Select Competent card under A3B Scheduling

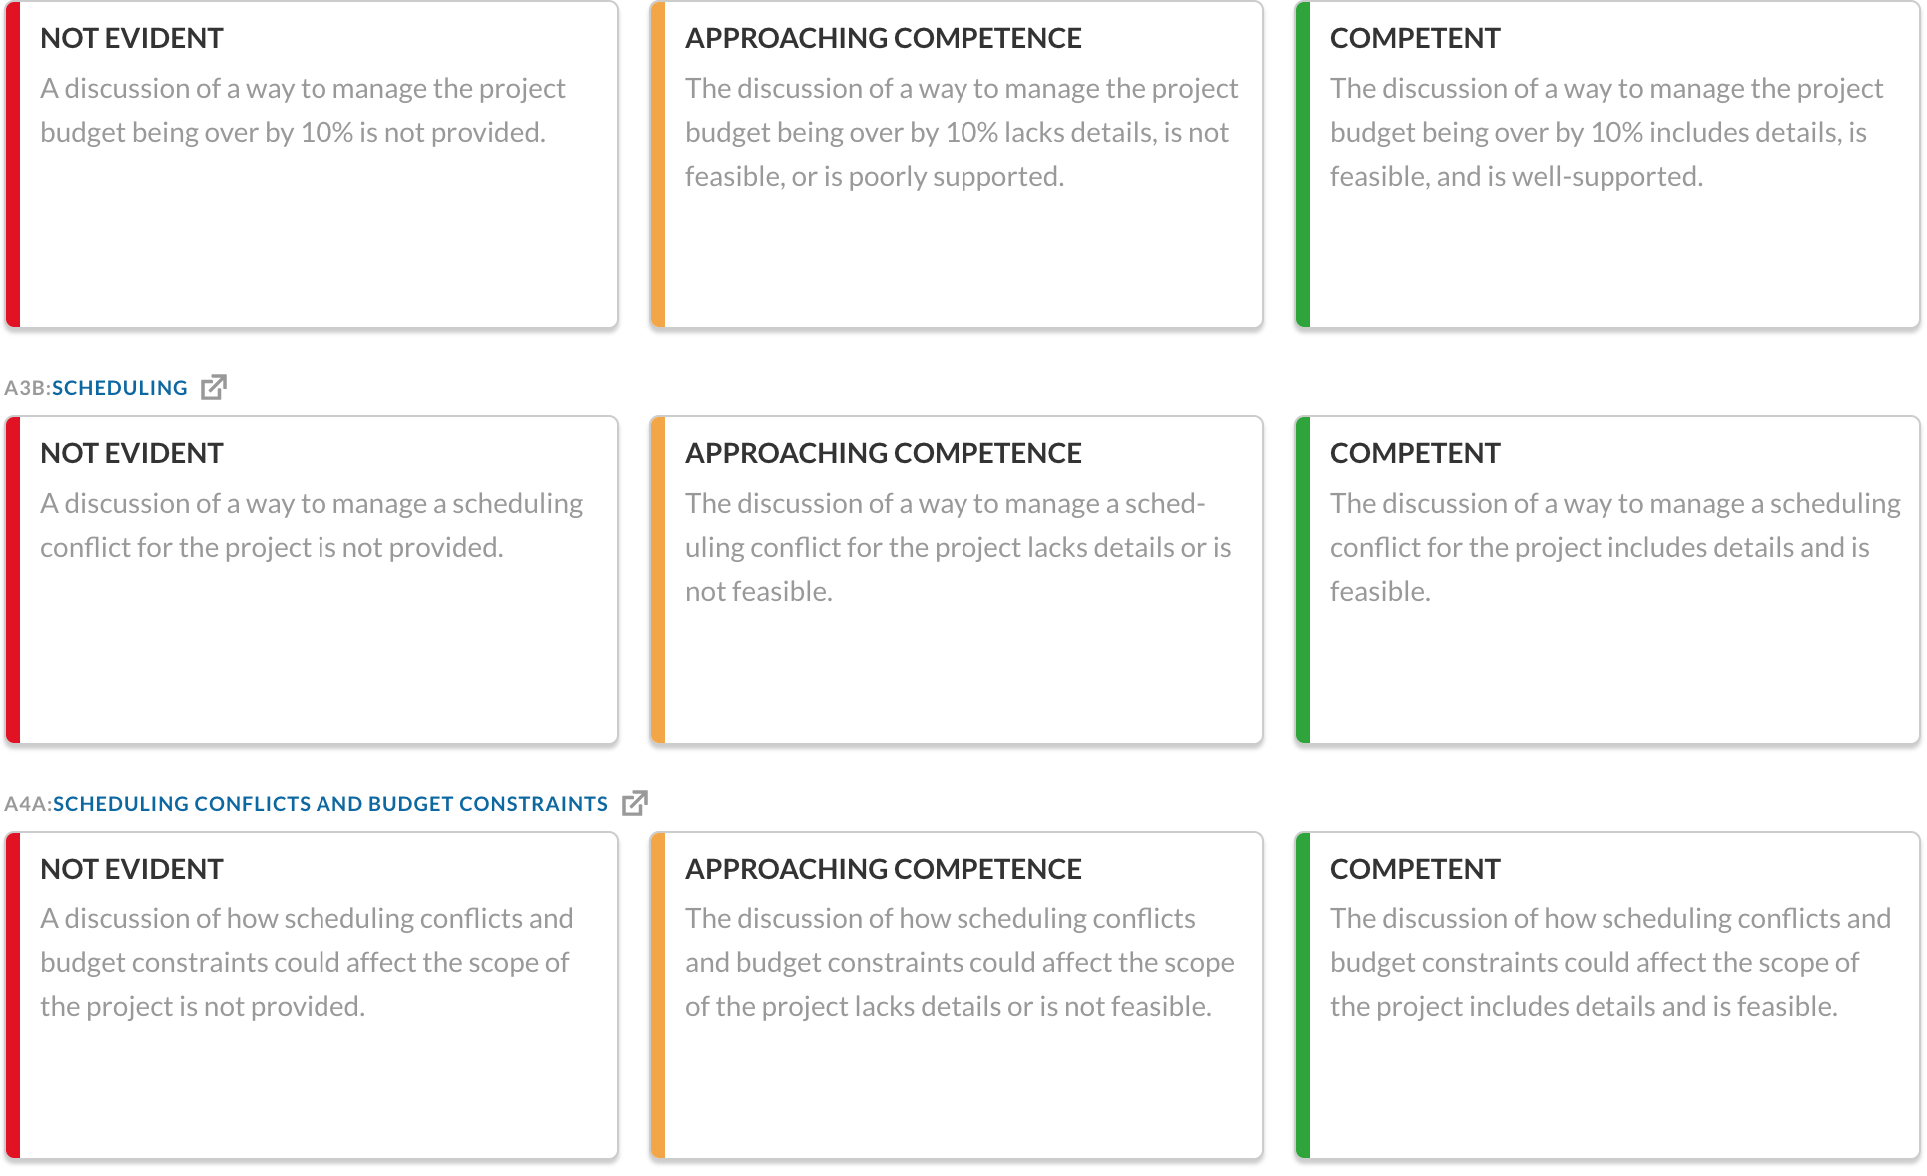coord(1607,580)
